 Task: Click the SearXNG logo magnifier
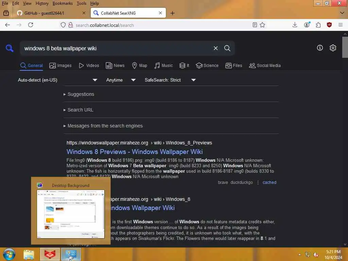[x=10, y=48]
